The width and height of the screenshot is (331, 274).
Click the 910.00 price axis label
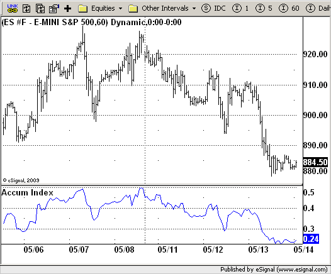coord(315,85)
